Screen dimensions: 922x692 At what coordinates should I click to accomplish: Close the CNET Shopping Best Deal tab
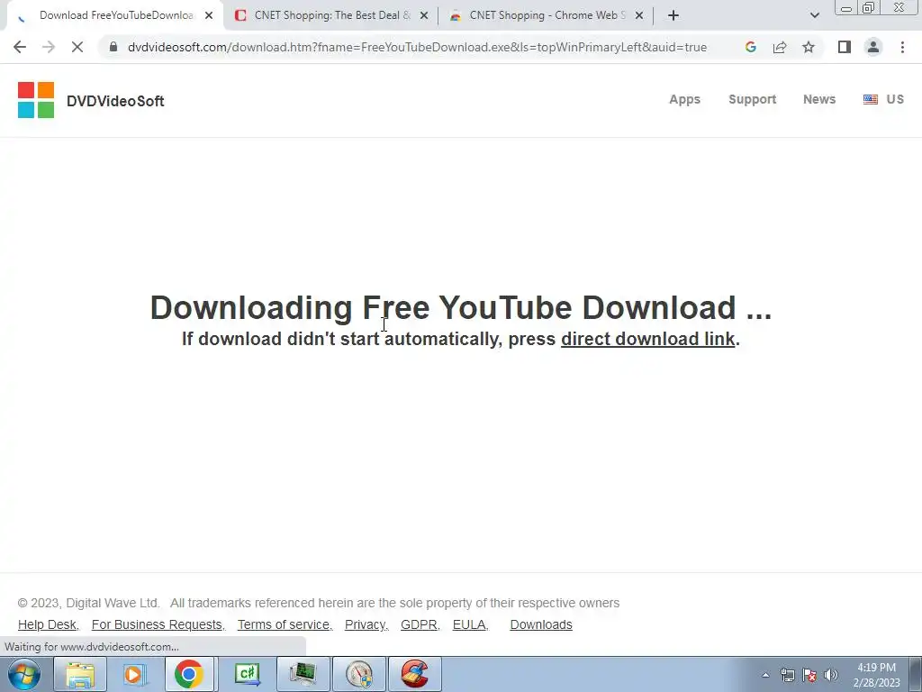[x=424, y=15]
